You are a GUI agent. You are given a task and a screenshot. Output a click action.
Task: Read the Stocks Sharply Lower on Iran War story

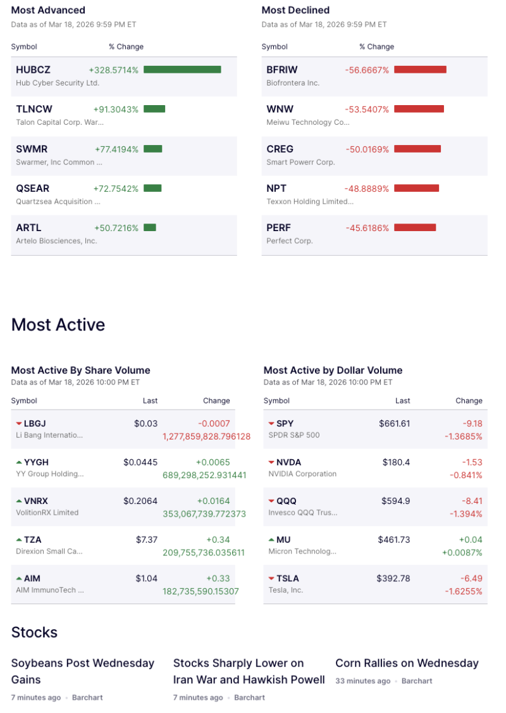point(249,672)
